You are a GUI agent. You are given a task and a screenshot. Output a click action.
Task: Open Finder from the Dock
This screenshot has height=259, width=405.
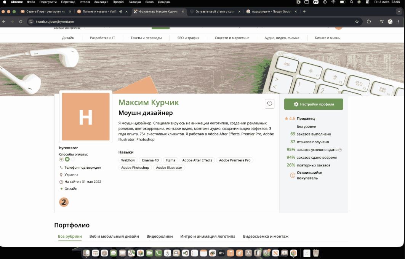(x=86, y=253)
